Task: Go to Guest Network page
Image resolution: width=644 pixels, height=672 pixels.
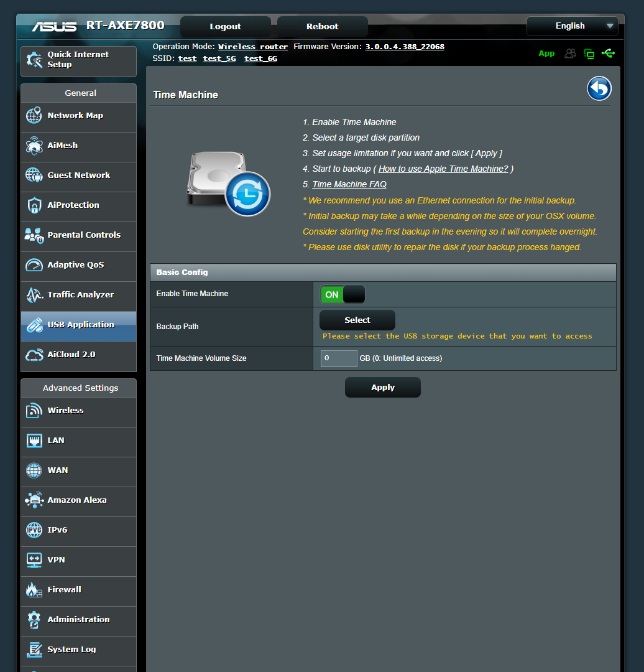Action: coord(79,175)
